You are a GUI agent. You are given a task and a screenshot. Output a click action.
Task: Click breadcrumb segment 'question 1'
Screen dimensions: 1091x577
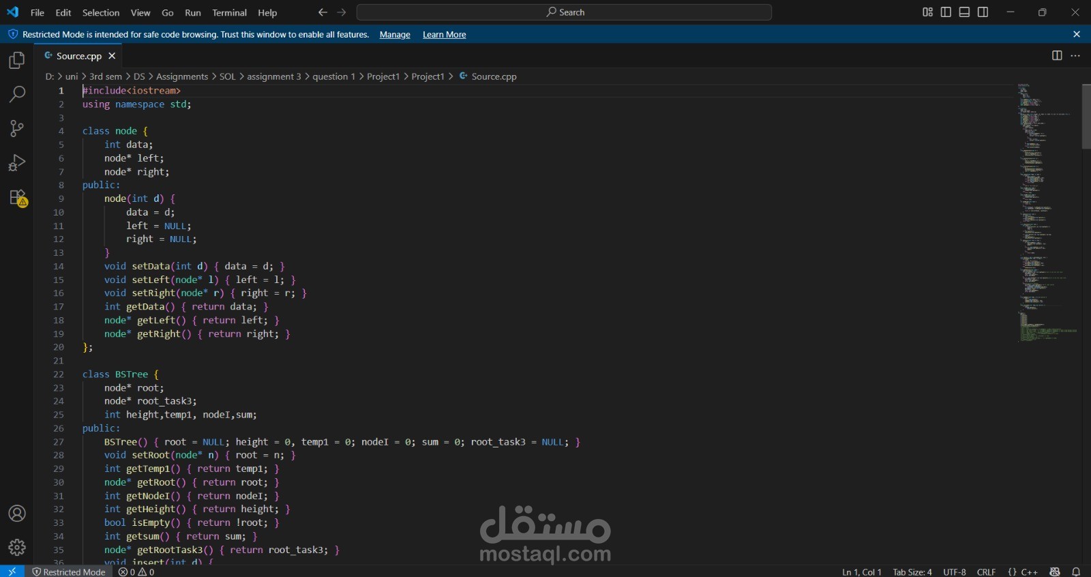(334, 76)
